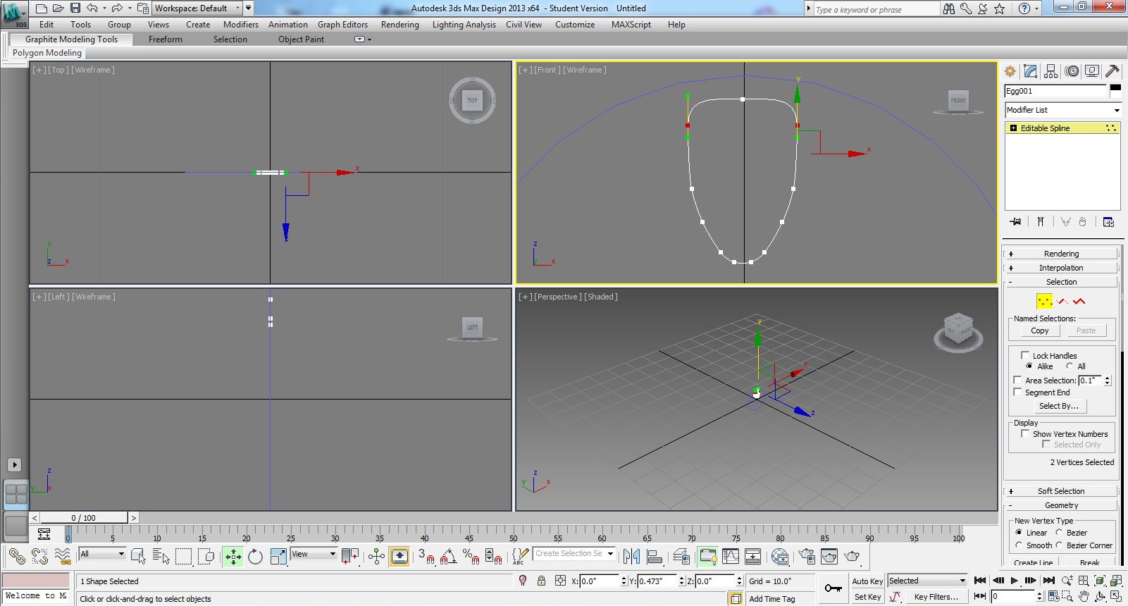Open the Modifier List dropdown
1128x606 pixels.
coord(1063,110)
